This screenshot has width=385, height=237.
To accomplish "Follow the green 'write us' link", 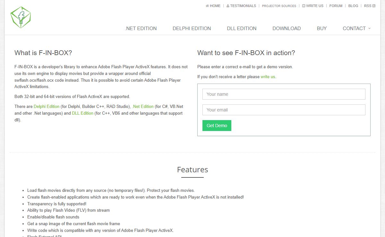I will [x=268, y=77].
